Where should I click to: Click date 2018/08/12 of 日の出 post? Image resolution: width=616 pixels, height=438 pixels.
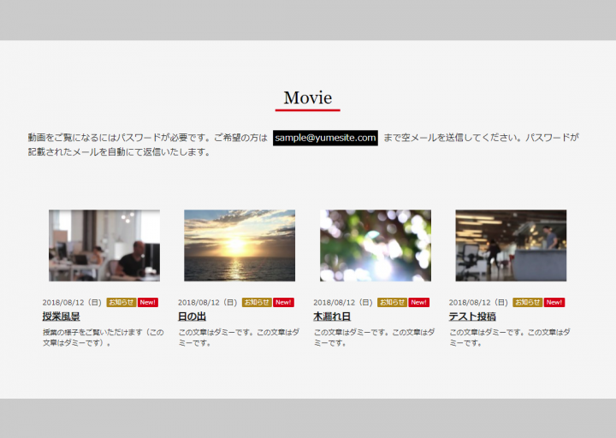tap(208, 303)
